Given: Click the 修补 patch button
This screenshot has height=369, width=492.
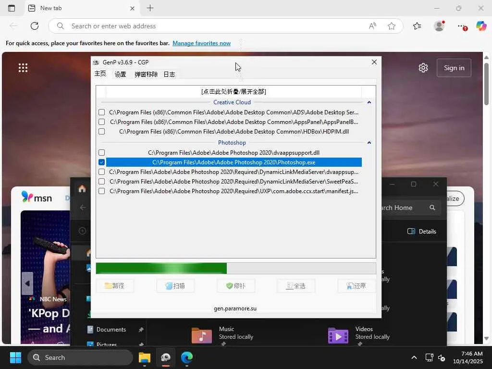Looking at the screenshot, I should tap(235, 286).
